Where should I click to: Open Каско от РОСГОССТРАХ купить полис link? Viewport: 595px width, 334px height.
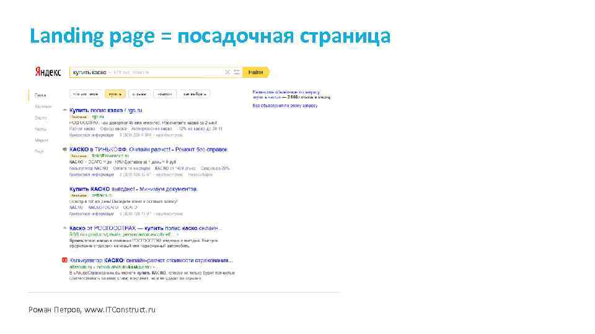pos(146,228)
